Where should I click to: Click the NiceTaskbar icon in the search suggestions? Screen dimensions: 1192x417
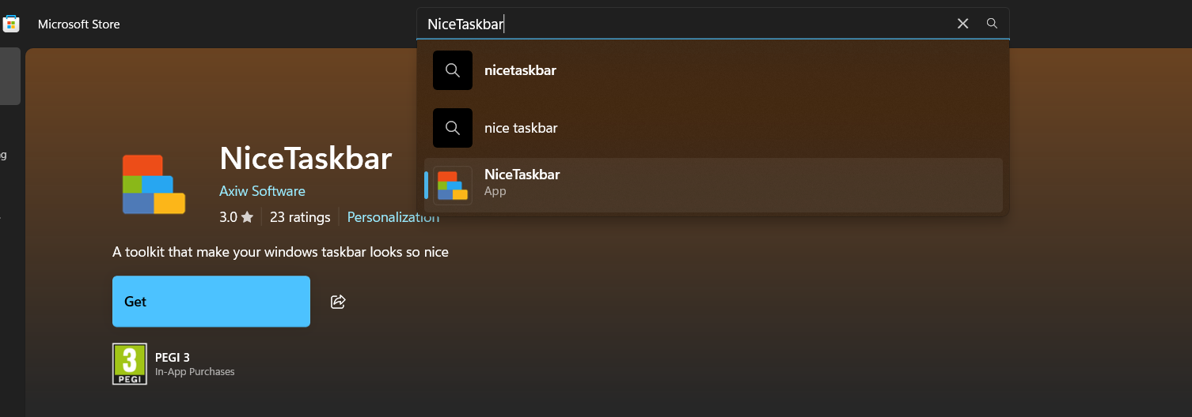(453, 186)
